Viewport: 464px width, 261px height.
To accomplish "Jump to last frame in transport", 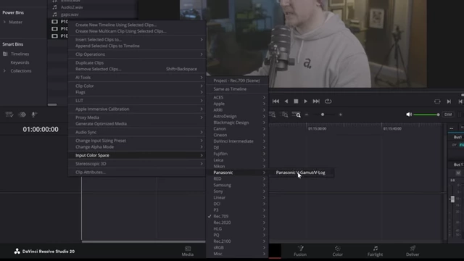I will click(316, 101).
